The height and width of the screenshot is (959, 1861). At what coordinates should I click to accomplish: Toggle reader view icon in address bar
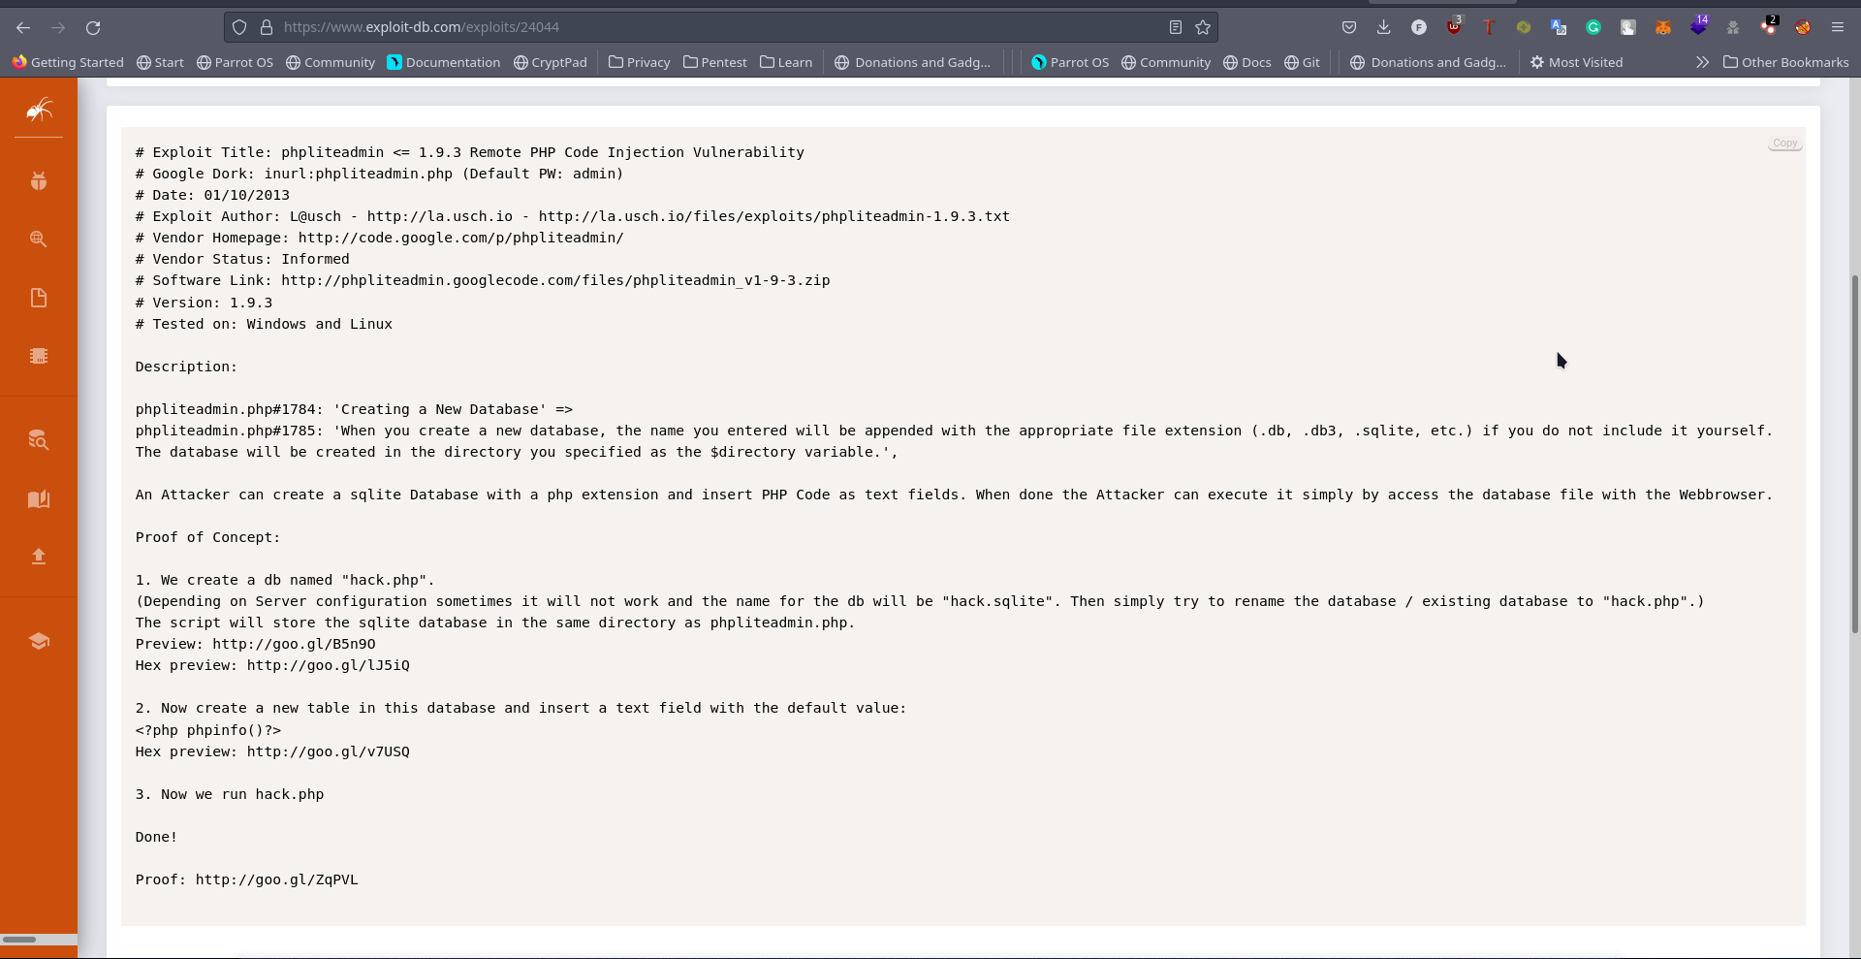coord(1175,27)
